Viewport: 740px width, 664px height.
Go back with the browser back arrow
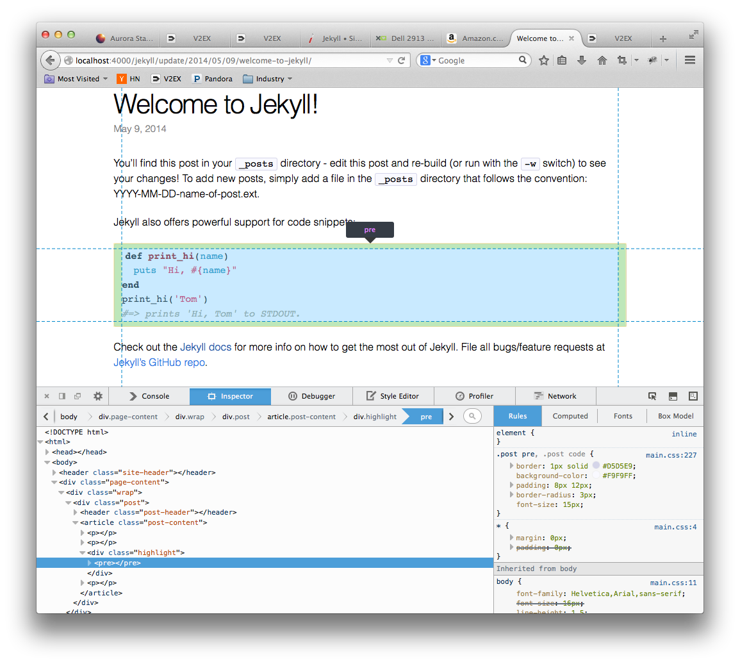tap(50, 60)
